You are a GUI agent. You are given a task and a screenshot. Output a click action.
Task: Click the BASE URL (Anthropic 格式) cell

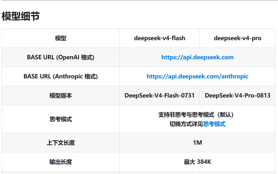[x=61, y=76]
